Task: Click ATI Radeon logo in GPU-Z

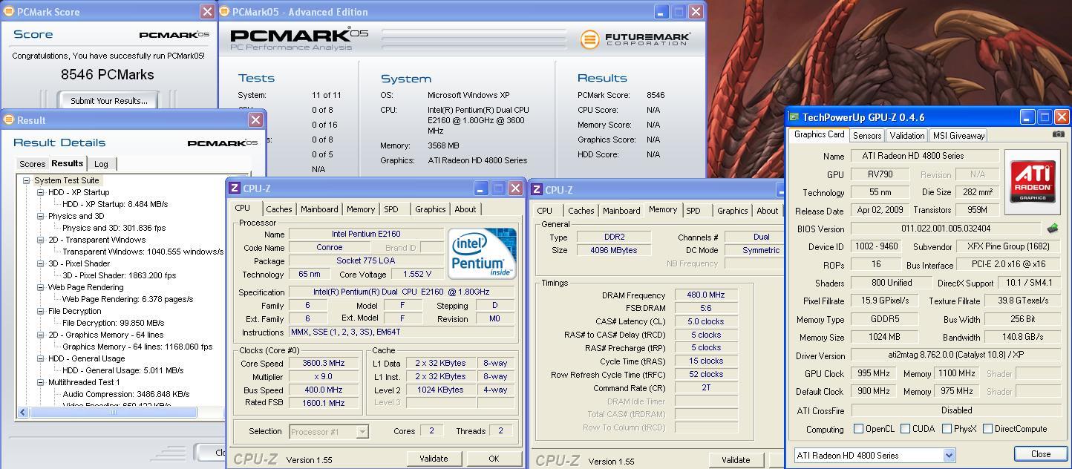Action: coord(1032,183)
